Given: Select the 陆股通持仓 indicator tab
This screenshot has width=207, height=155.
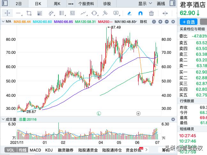Looking at the screenshot, I should pyautogui.click(x=112, y=150).
